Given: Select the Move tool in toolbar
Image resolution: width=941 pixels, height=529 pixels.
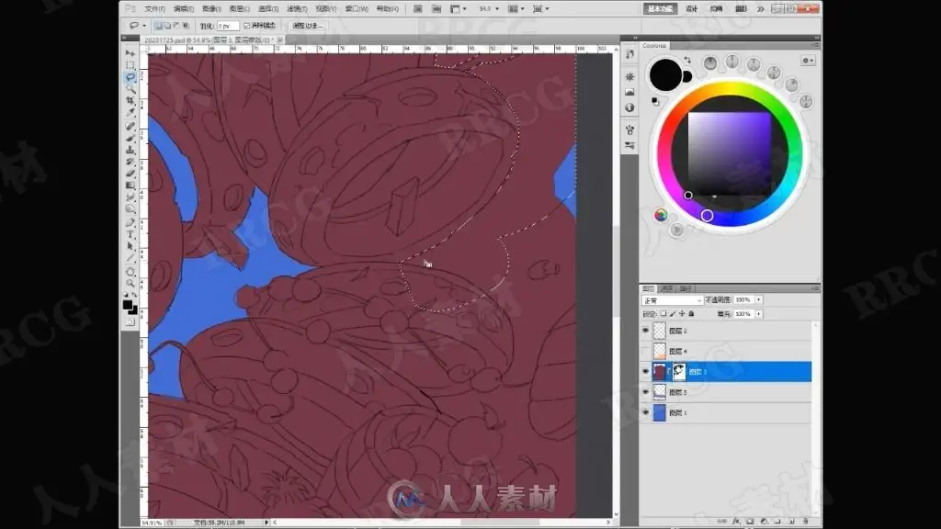Looking at the screenshot, I should tap(130, 54).
